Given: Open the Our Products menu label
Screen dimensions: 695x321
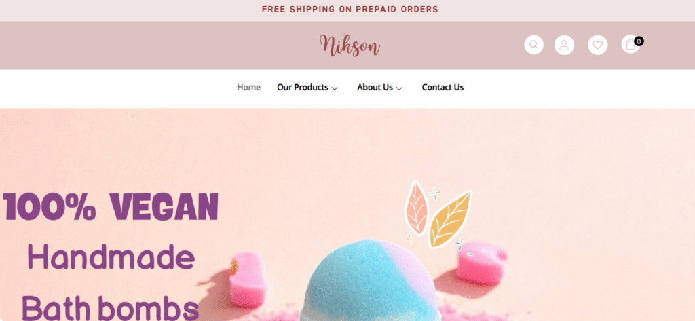Looking at the screenshot, I should tap(303, 88).
